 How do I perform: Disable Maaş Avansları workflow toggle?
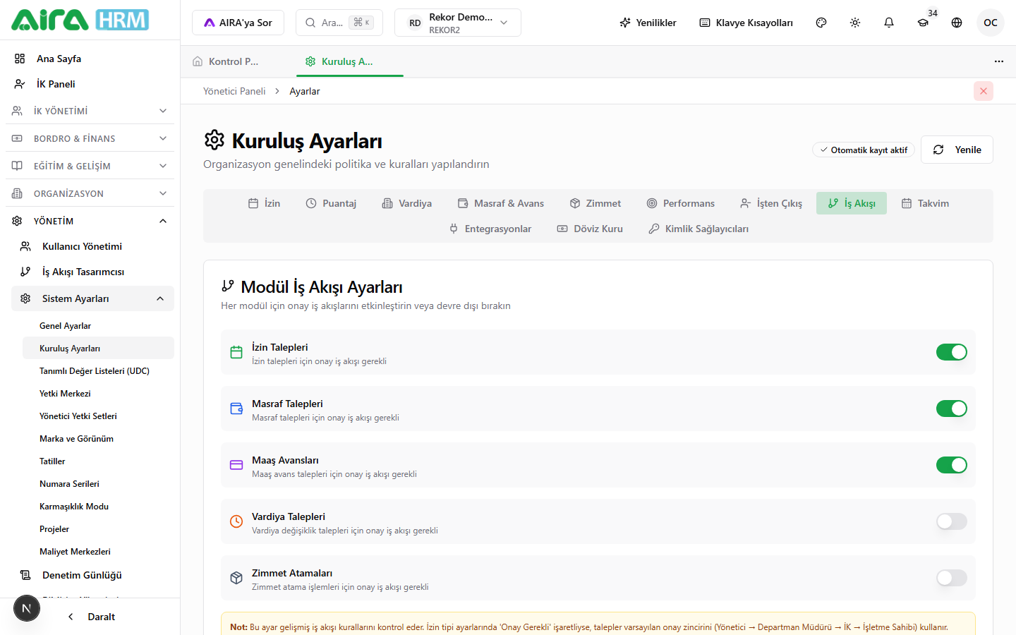point(952,465)
